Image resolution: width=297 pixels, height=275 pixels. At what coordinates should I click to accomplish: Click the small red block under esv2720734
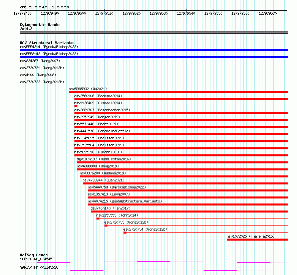pyautogui.click(x=125, y=233)
